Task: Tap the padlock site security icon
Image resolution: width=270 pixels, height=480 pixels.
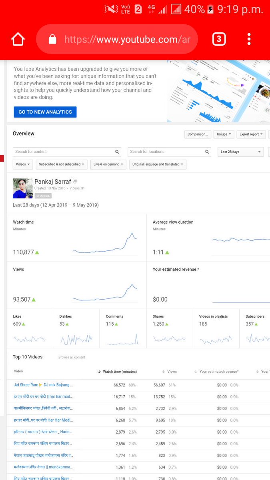Action: (52, 39)
